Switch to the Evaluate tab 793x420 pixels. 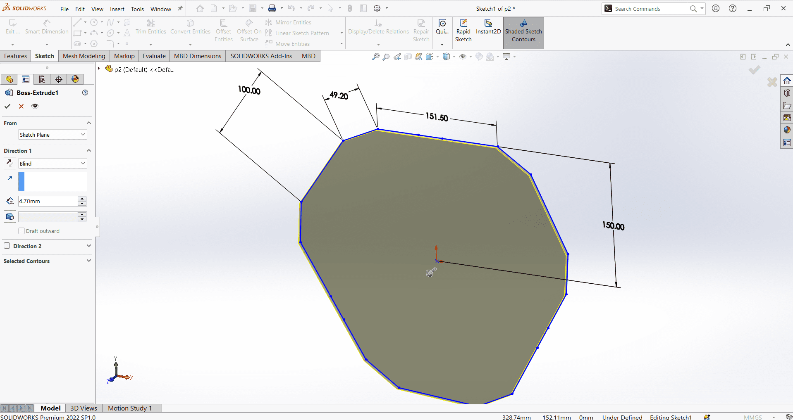pyautogui.click(x=154, y=56)
